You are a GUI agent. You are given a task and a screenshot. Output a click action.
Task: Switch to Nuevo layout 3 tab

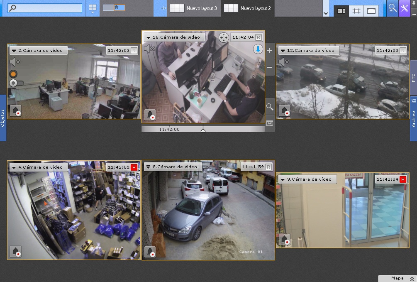click(x=194, y=8)
